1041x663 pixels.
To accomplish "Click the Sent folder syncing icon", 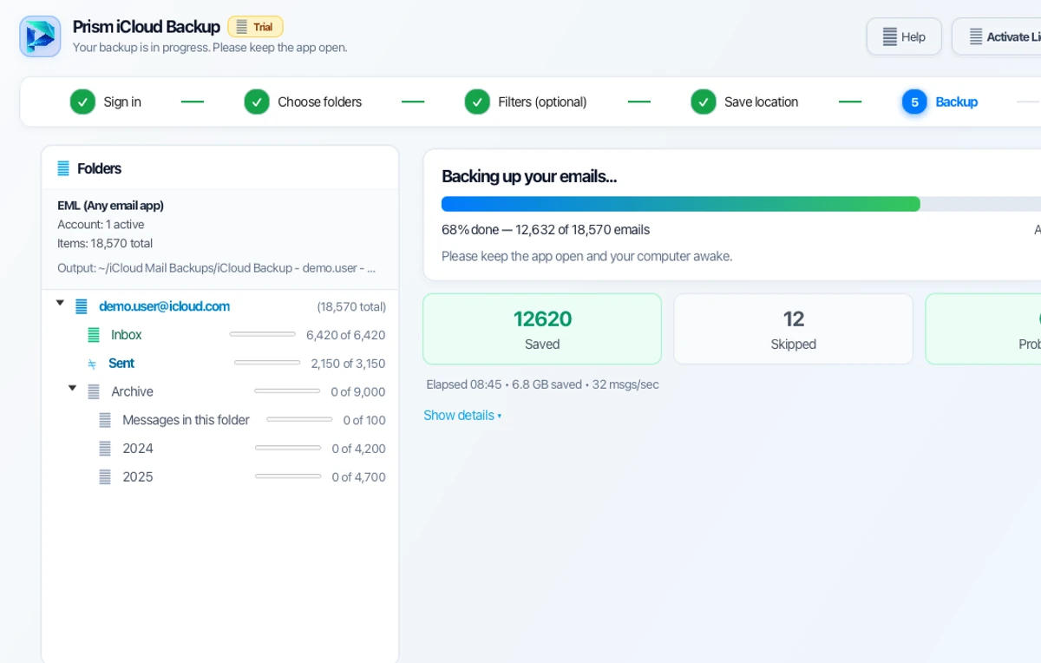I will click(x=92, y=364).
